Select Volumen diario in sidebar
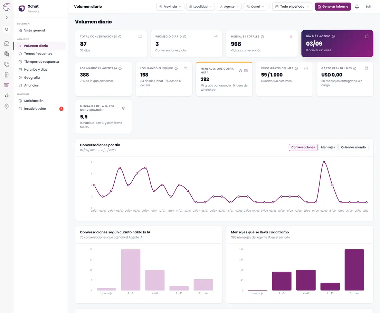The image size is (380, 313). [39, 46]
